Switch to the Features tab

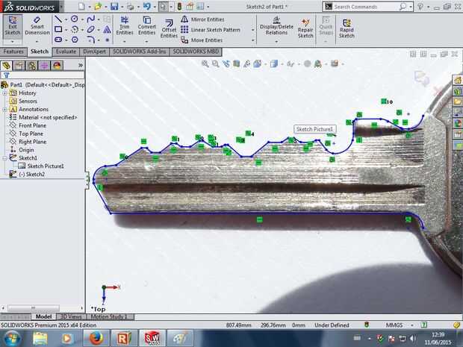[13, 51]
